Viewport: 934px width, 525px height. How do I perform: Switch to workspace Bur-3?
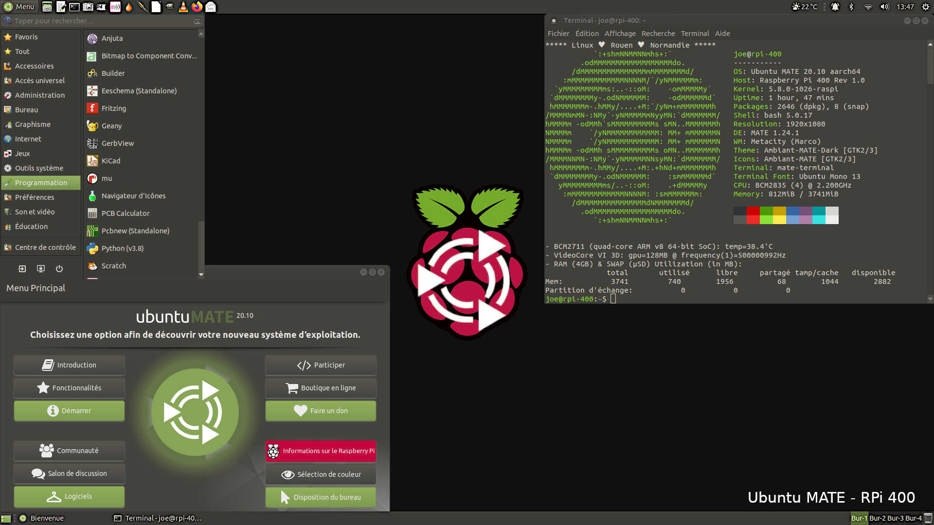pyautogui.click(x=896, y=518)
